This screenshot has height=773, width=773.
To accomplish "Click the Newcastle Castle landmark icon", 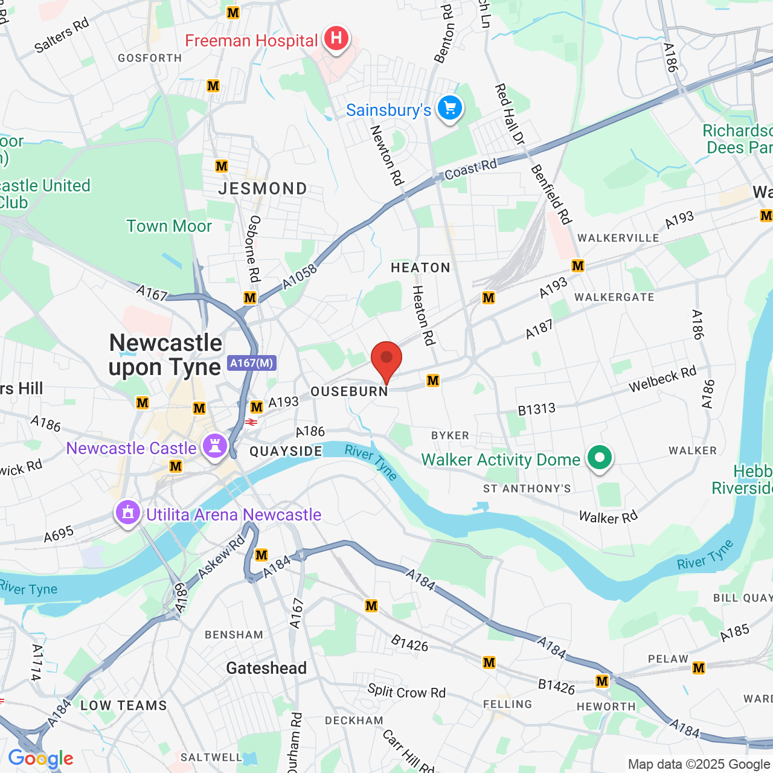I will click(x=215, y=447).
